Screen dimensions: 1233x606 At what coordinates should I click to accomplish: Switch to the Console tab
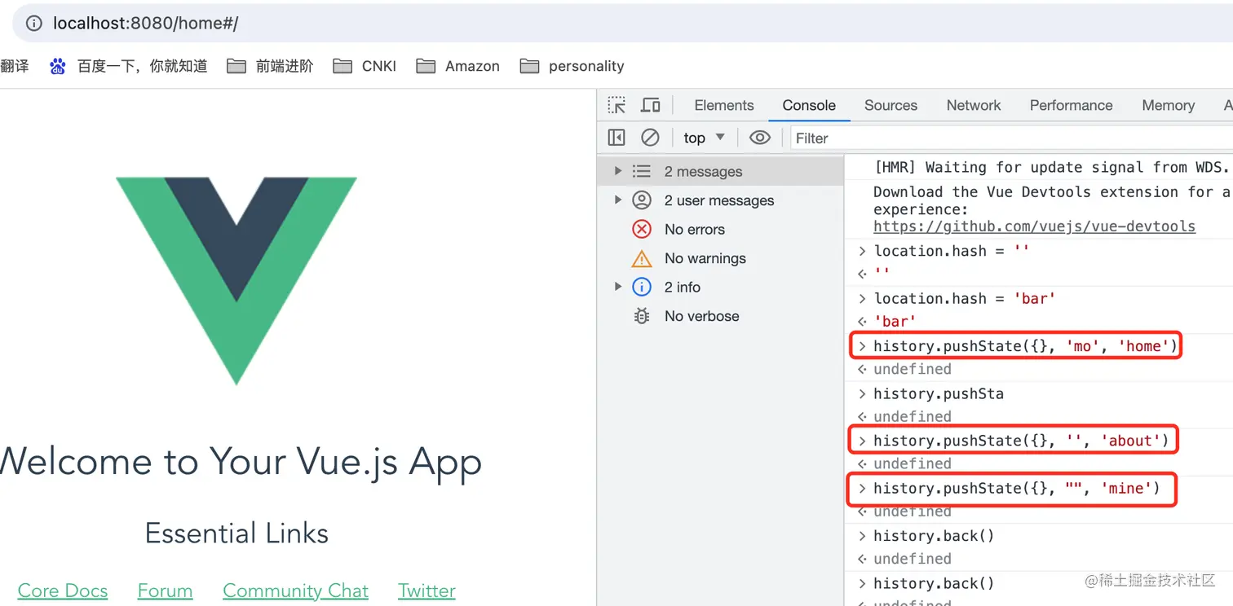pos(809,105)
